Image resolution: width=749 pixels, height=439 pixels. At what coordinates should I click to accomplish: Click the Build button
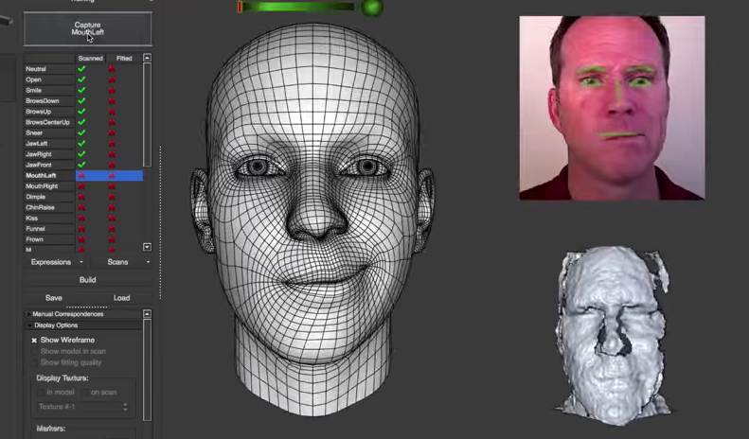coord(87,280)
